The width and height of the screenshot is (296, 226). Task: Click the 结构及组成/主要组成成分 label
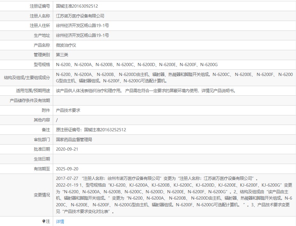pyautogui.click(x=27, y=78)
